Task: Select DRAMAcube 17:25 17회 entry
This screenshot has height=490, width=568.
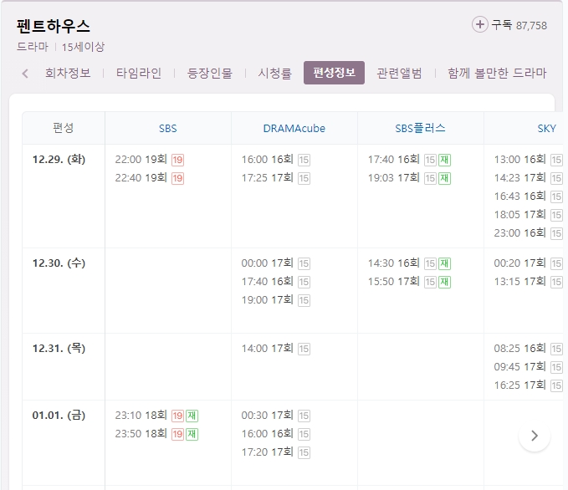Action: tap(268, 178)
